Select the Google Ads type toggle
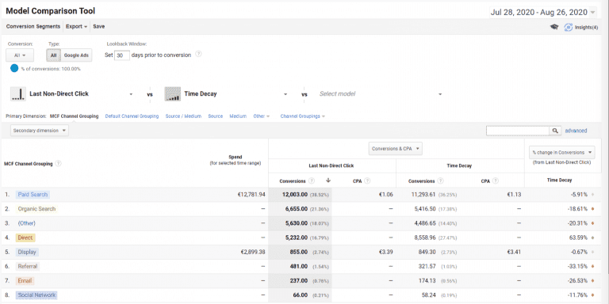 (x=76, y=55)
